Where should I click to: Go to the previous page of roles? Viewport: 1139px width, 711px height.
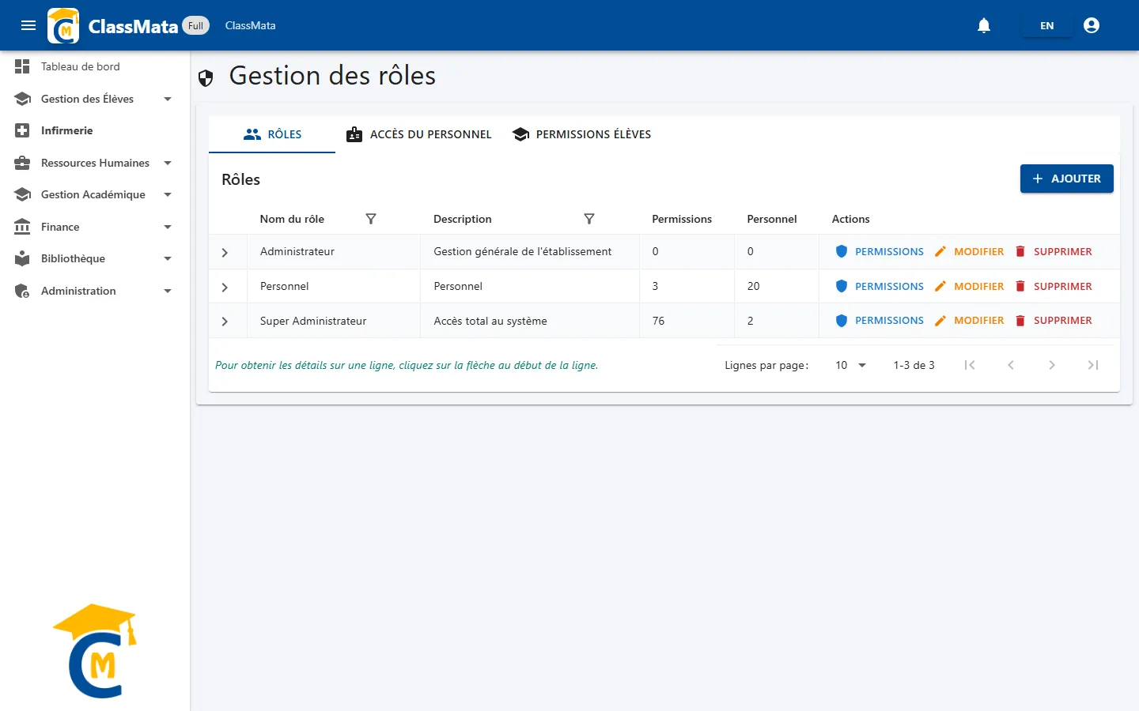pos(1011,365)
